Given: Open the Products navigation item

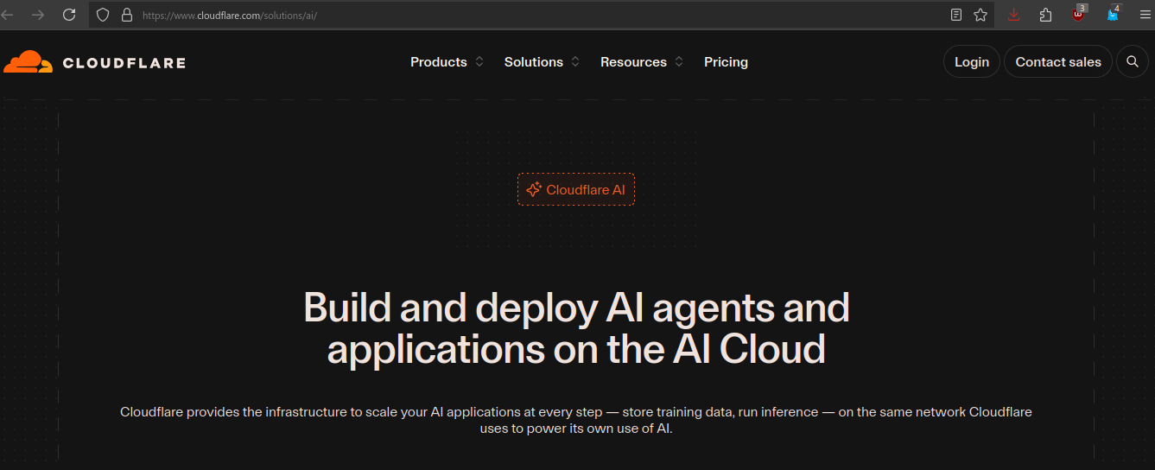Looking at the screenshot, I should (x=439, y=62).
